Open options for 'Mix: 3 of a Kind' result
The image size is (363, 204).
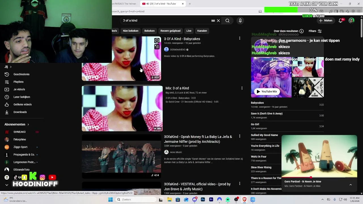tap(242, 88)
